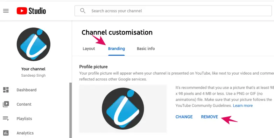Click the Dashboard grid icon
Screen dimensions: 274x138
tap(6, 90)
